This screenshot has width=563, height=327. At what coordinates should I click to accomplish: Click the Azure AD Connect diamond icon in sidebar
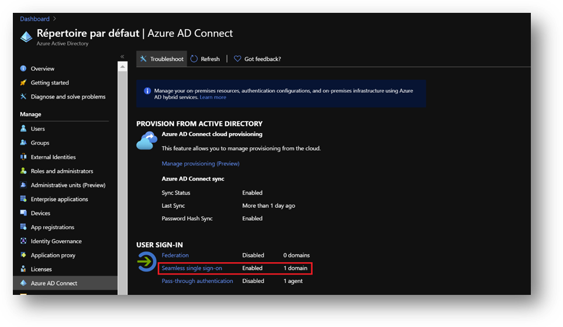coord(23,283)
